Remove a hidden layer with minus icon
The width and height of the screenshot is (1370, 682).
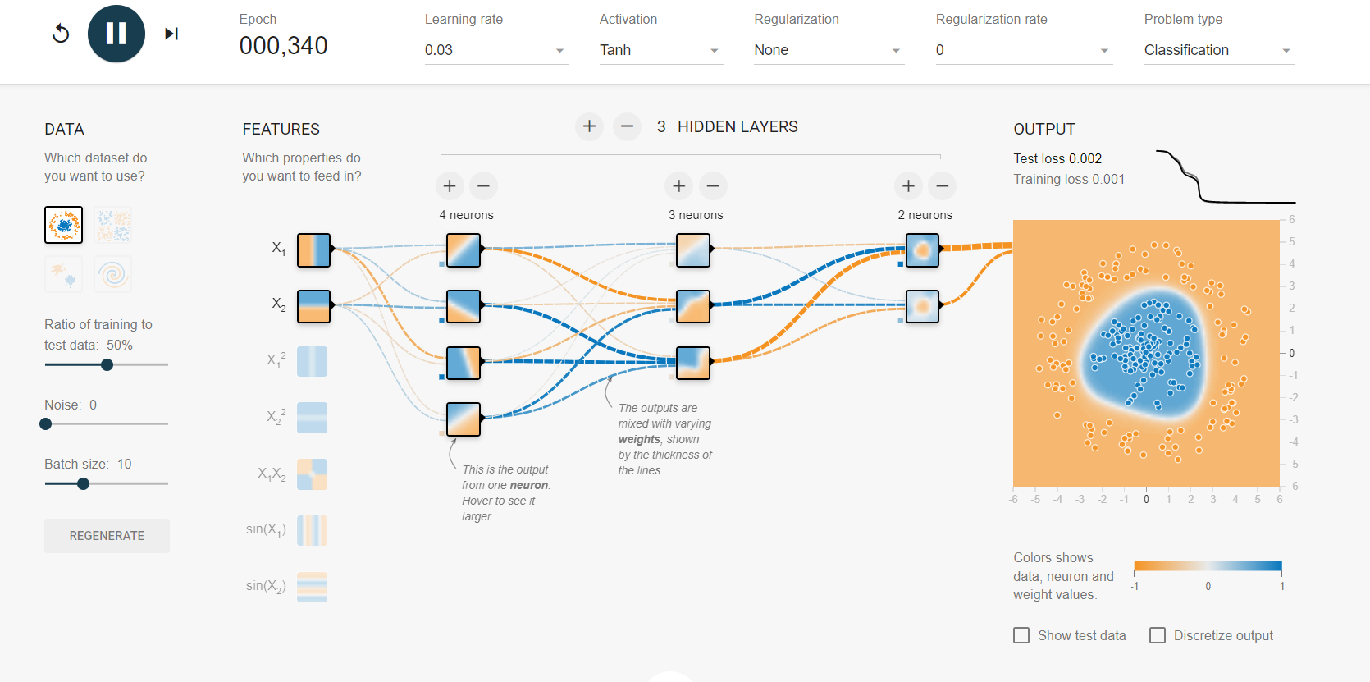[627, 126]
